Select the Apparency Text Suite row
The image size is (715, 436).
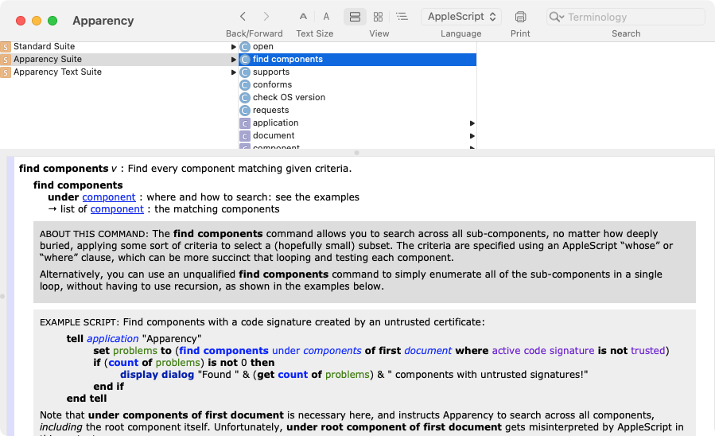pos(119,72)
